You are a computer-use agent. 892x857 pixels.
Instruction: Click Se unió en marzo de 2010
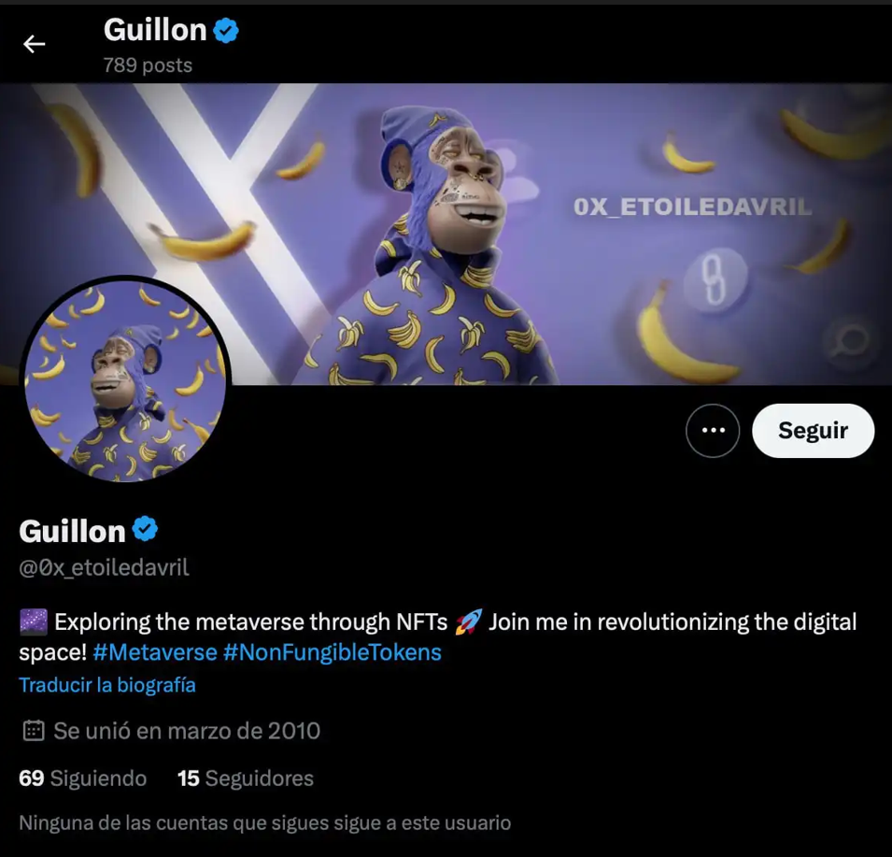point(187,731)
